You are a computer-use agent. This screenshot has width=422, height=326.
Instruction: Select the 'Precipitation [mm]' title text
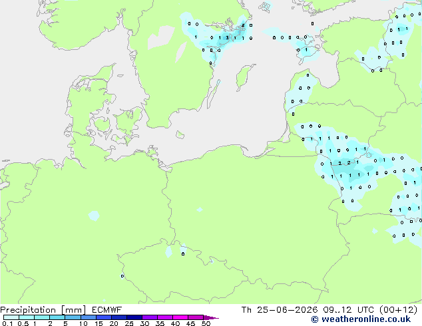[43, 310]
